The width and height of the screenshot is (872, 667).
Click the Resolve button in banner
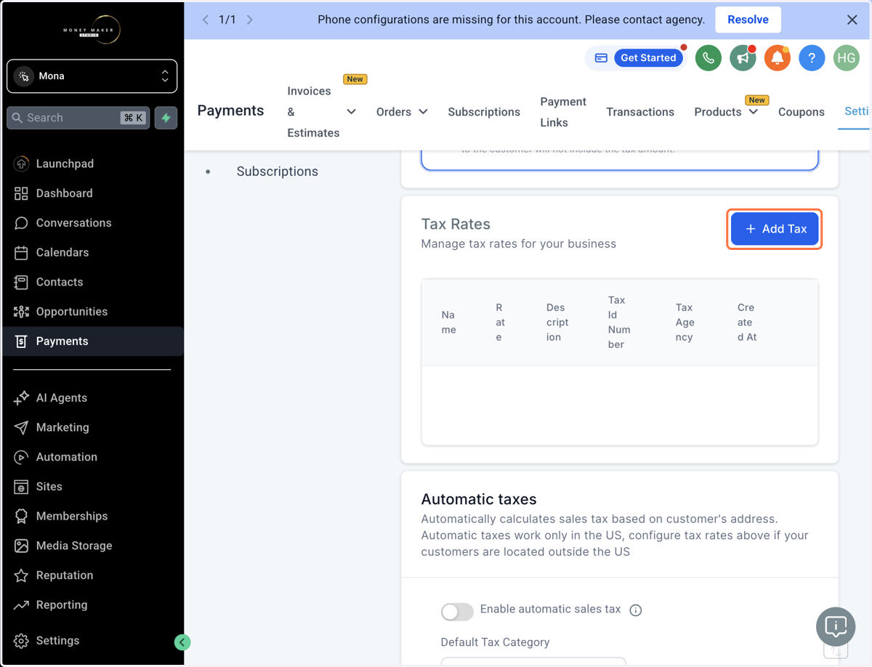[748, 20]
